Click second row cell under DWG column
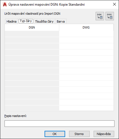Image resolution: width=119 pixels, height=139 pixels. (86, 40)
